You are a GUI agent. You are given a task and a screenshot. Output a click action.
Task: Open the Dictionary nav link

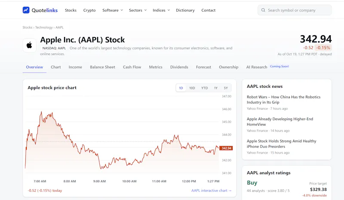(x=185, y=10)
